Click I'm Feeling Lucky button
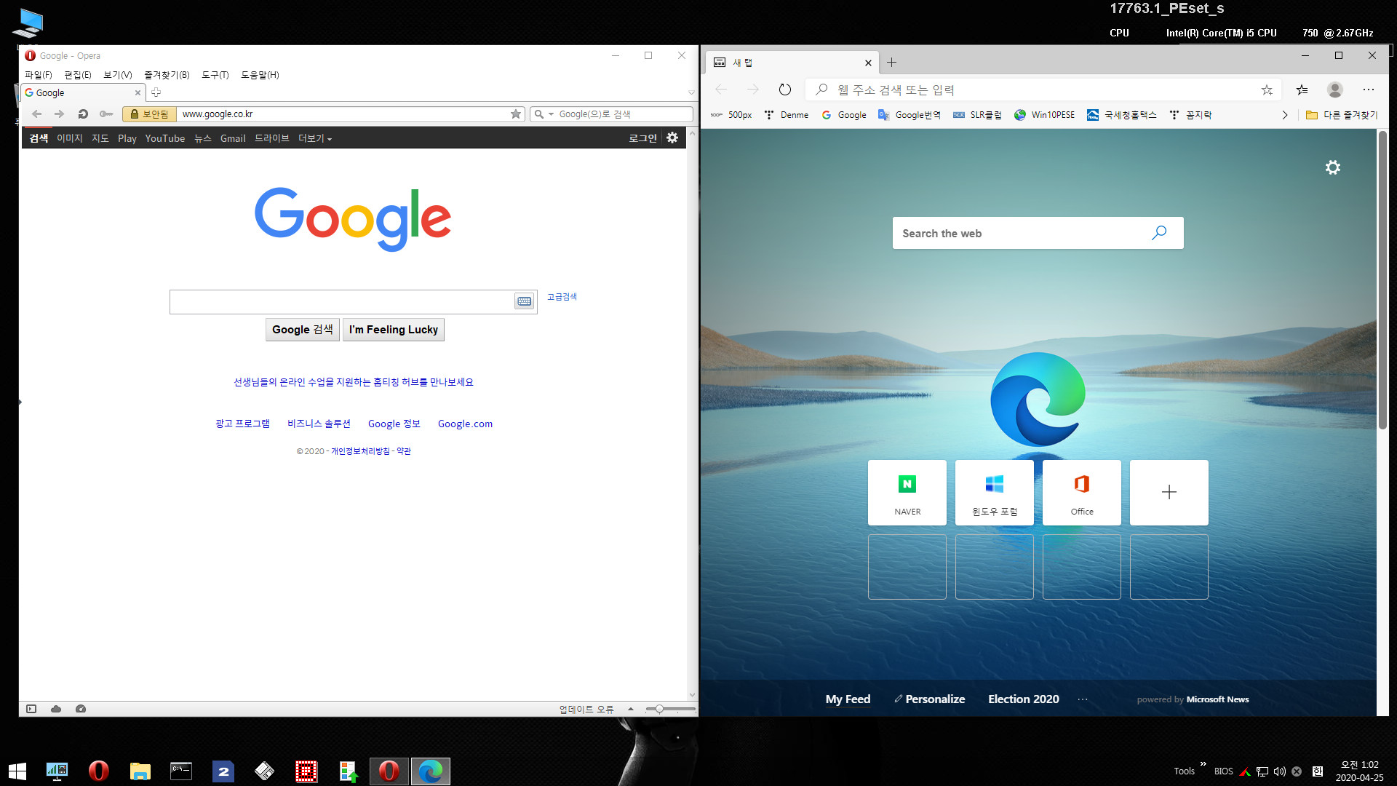1397x786 pixels. (x=394, y=330)
